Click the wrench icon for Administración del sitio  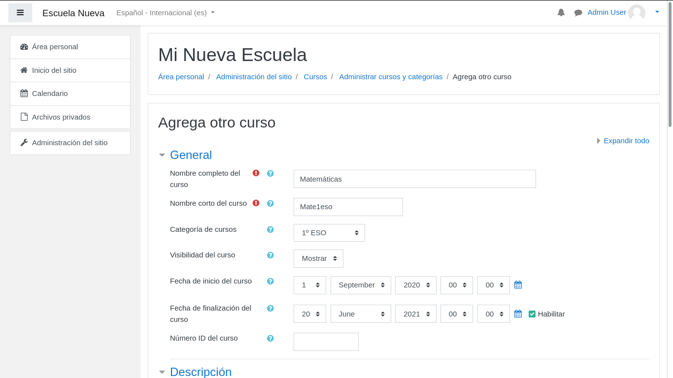(24, 142)
